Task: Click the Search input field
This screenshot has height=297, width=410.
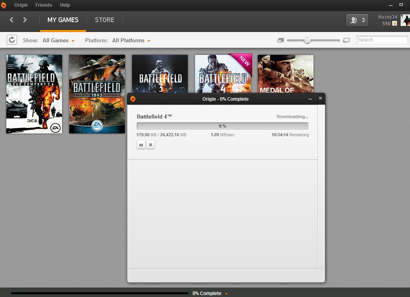Action: tap(382, 40)
